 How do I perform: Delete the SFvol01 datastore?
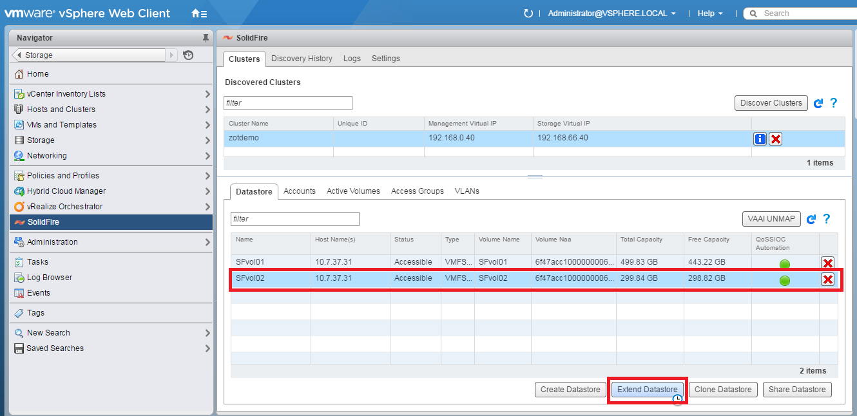[828, 263]
